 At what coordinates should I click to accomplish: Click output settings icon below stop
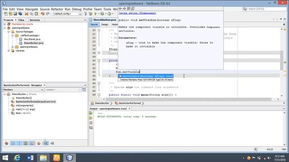click(91, 128)
